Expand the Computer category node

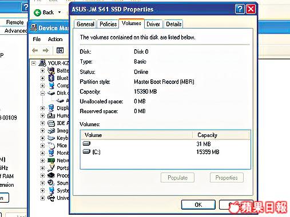pyautogui.click(x=42, y=86)
